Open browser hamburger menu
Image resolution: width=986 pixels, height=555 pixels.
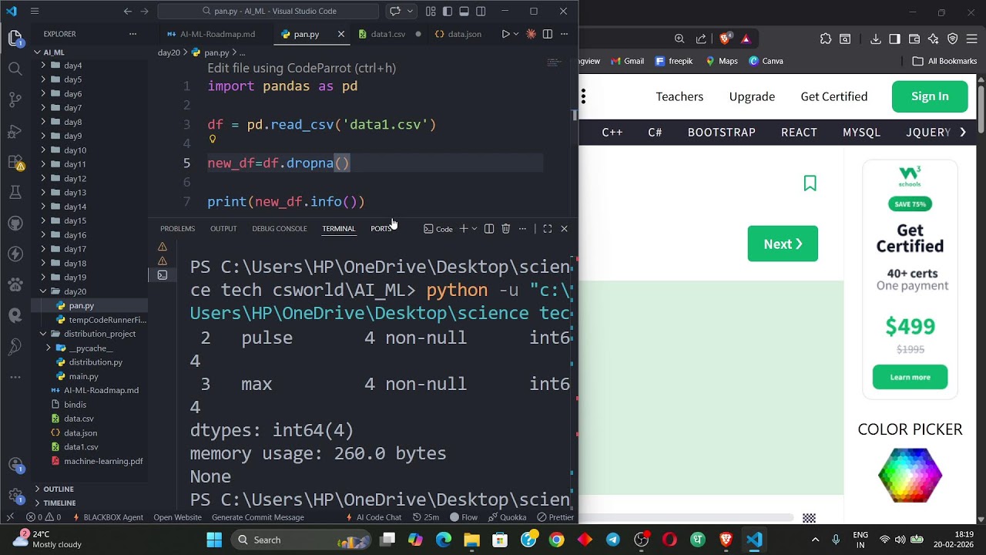pos(972,39)
